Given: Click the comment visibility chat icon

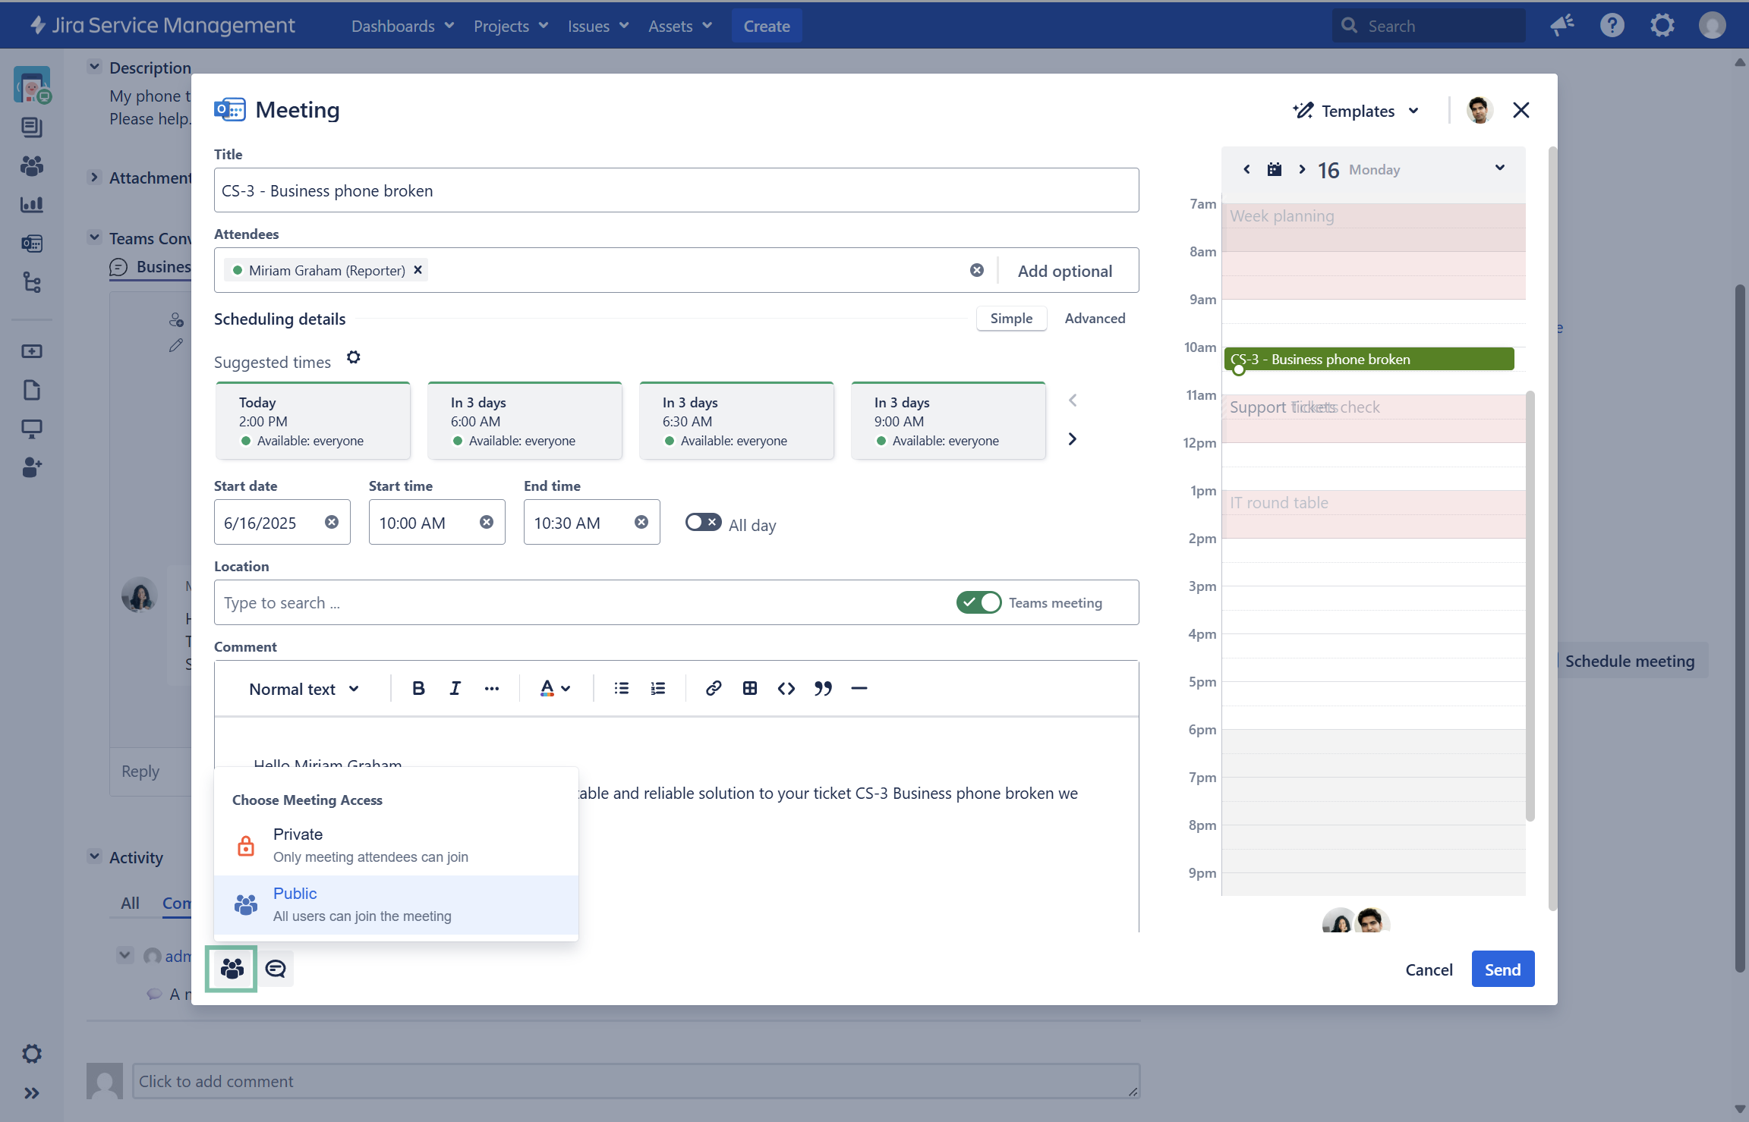Looking at the screenshot, I should [x=276, y=969].
